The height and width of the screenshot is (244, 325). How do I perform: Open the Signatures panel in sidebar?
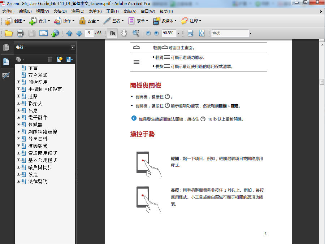(x=6, y=75)
